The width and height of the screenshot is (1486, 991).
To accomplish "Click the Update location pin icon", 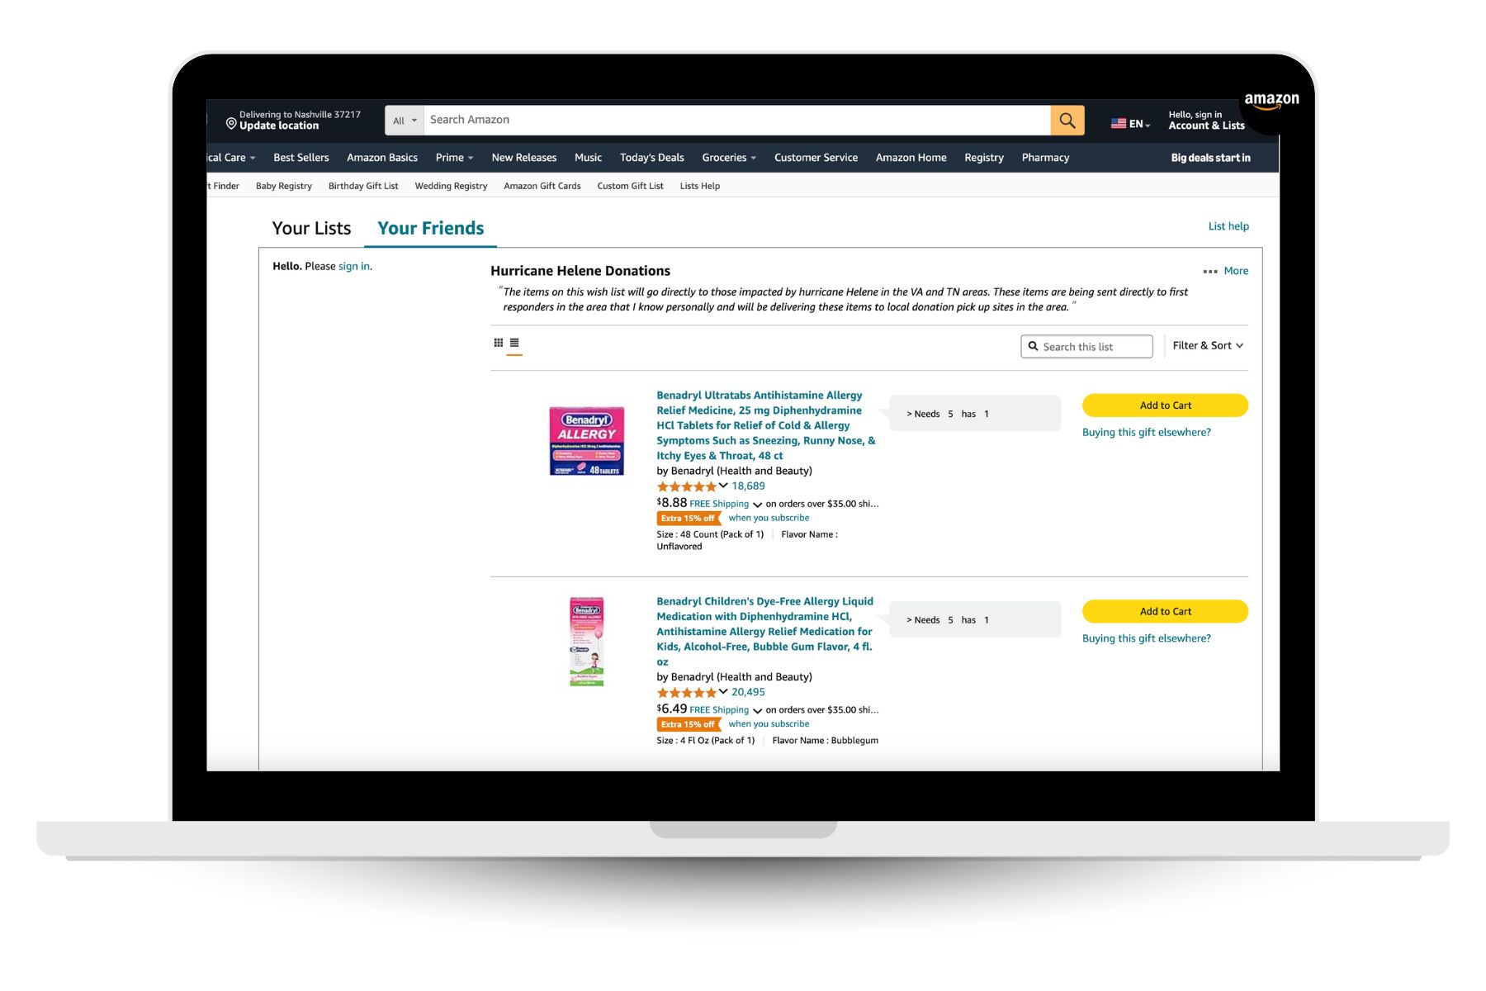I will click(x=231, y=123).
